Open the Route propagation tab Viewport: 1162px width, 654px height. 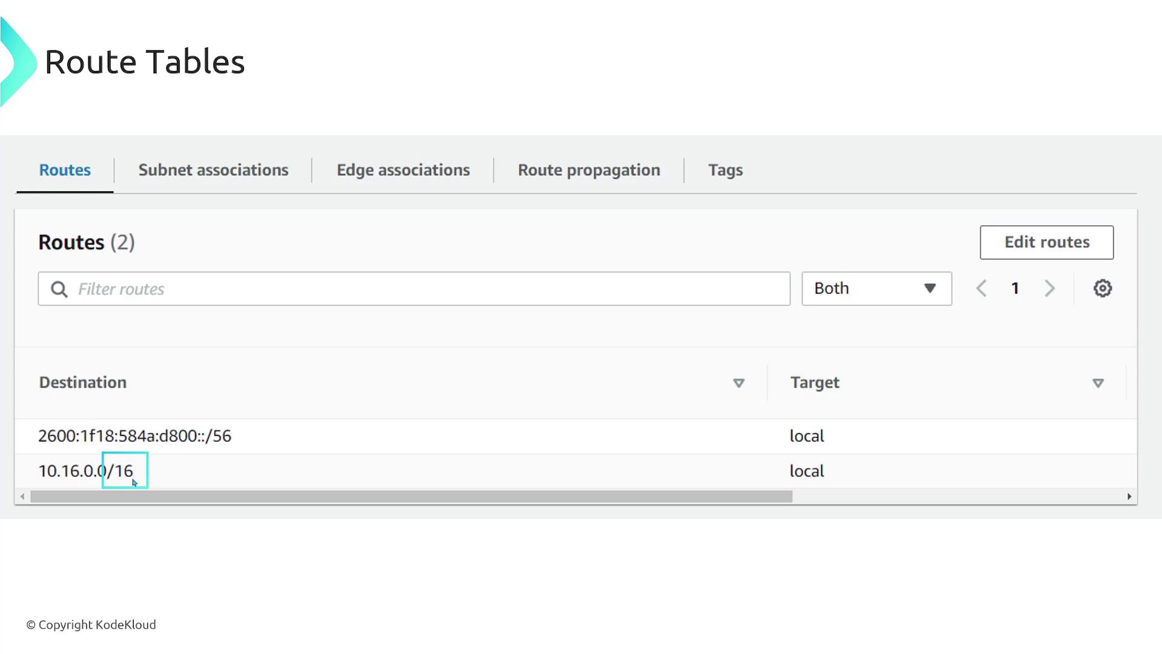click(x=588, y=170)
